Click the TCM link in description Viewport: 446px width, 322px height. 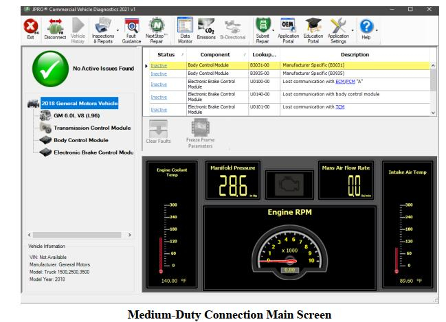pyautogui.click(x=340, y=107)
